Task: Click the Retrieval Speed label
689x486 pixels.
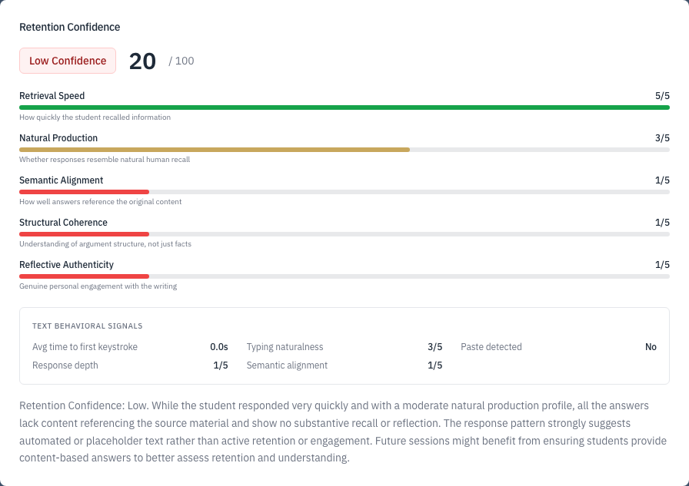Action: click(x=52, y=95)
